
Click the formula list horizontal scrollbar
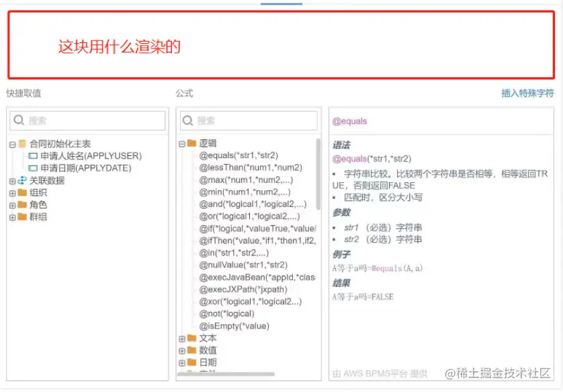[226, 375]
